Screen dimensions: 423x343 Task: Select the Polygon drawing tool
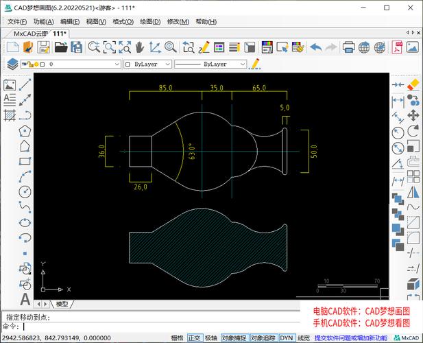(x=25, y=130)
